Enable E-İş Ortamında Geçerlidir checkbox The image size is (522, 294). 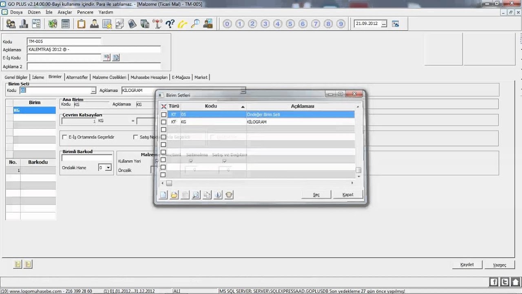tap(64, 137)
